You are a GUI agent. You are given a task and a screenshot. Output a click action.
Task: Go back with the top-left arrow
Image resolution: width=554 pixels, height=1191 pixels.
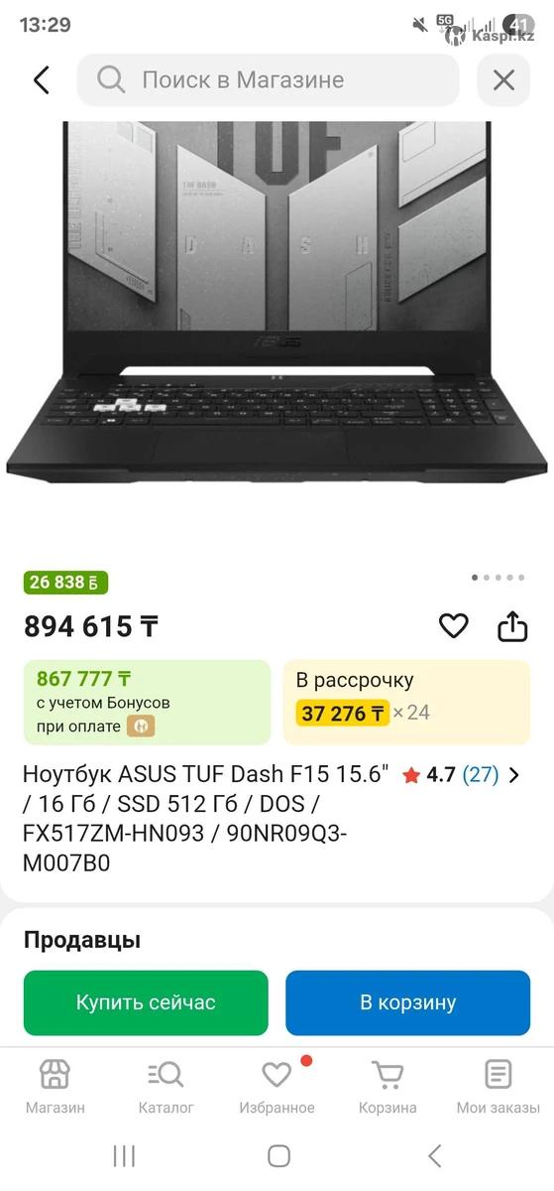(41, 80)
